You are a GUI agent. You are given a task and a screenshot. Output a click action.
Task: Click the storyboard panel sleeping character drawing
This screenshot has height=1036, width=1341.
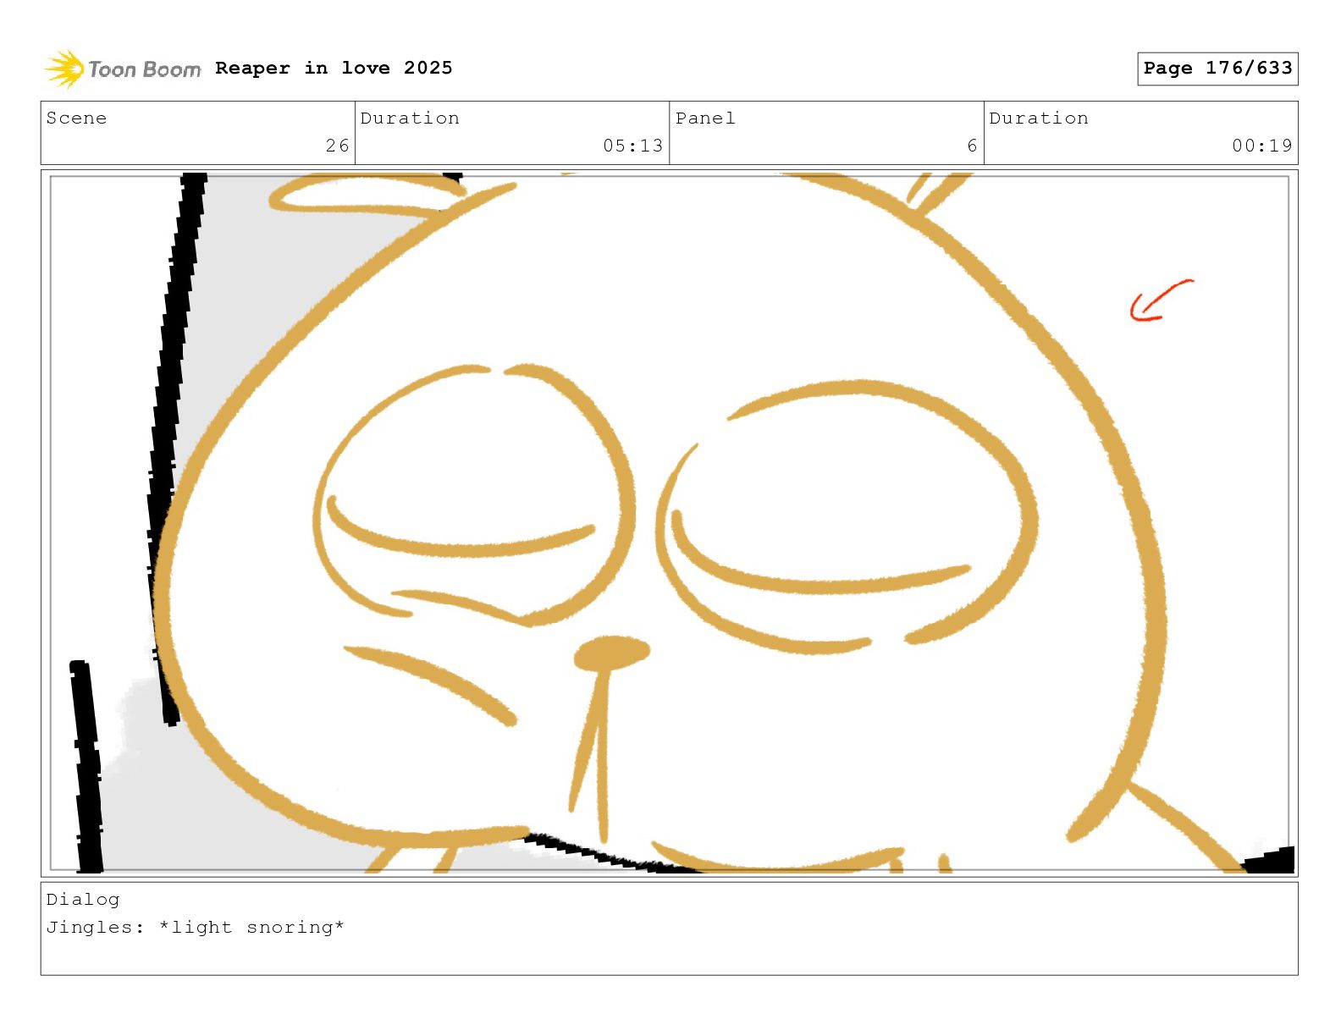tap(669, 522)
